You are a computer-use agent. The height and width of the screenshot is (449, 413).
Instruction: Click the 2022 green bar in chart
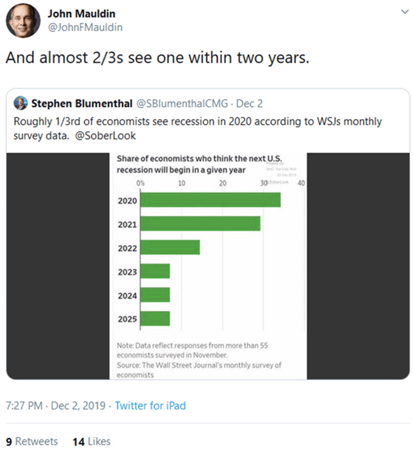click(170, 247)
